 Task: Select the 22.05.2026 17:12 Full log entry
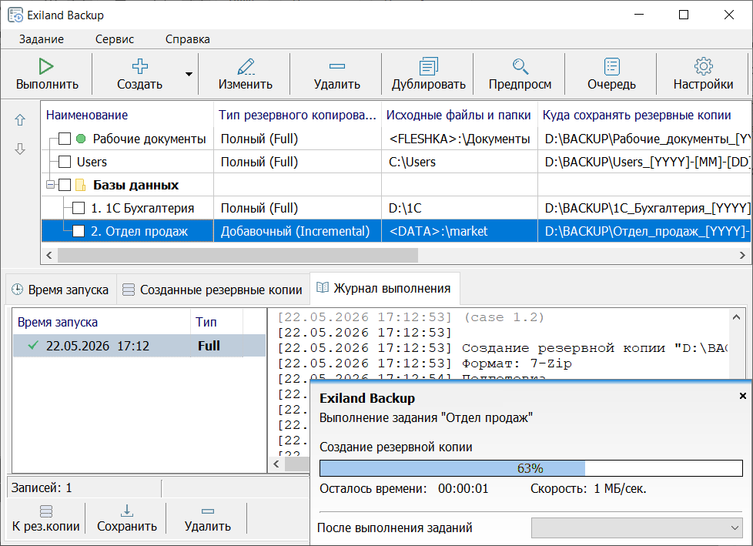point(139,346)
